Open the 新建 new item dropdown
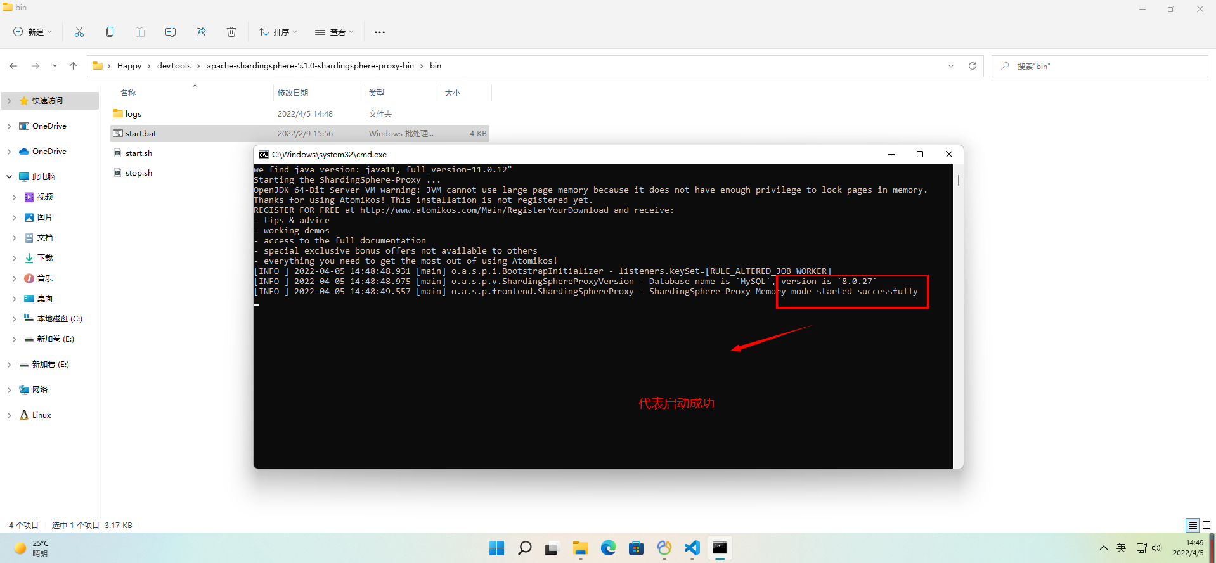 32,32
